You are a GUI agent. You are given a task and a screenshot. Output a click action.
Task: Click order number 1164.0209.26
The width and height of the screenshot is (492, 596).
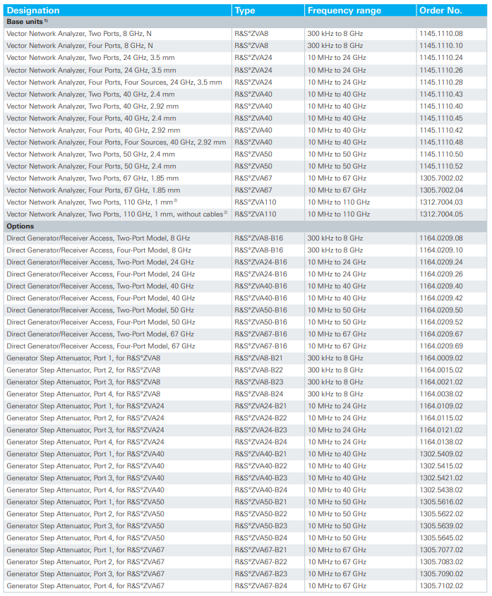(x=441, y=274)
